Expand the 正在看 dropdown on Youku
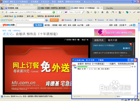 click(125, 25)
